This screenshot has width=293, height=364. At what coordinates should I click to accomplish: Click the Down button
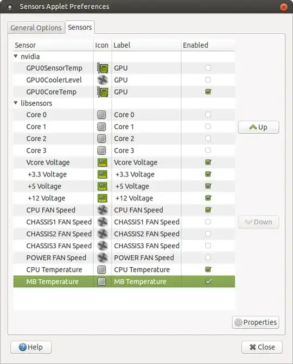pos(258,222)
